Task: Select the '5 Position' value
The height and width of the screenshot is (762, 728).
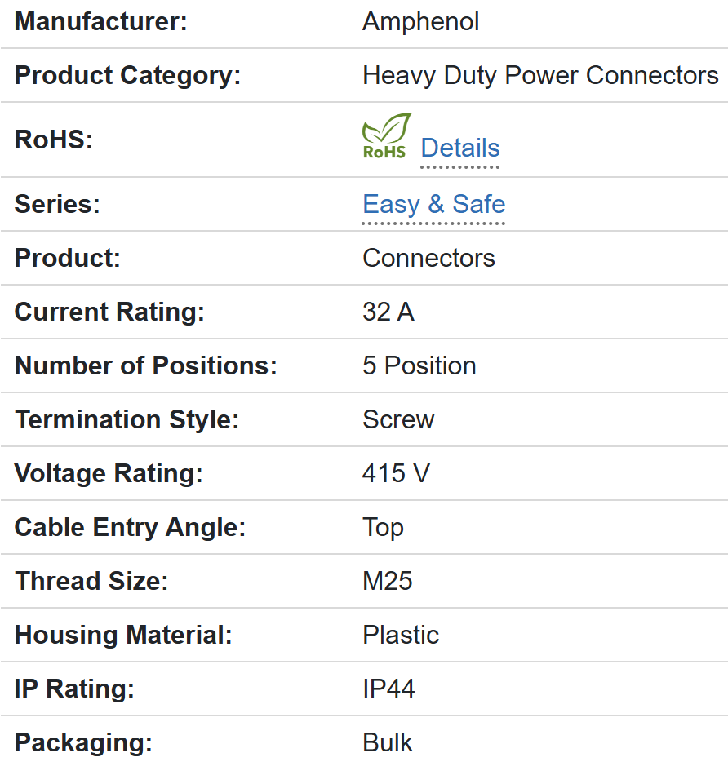Action: [x=419, y=365]
